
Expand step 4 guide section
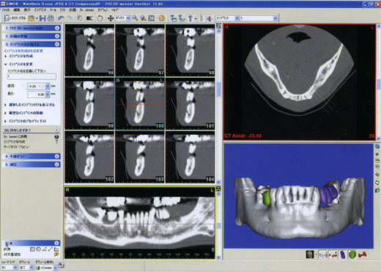click(x=32, y=156)
